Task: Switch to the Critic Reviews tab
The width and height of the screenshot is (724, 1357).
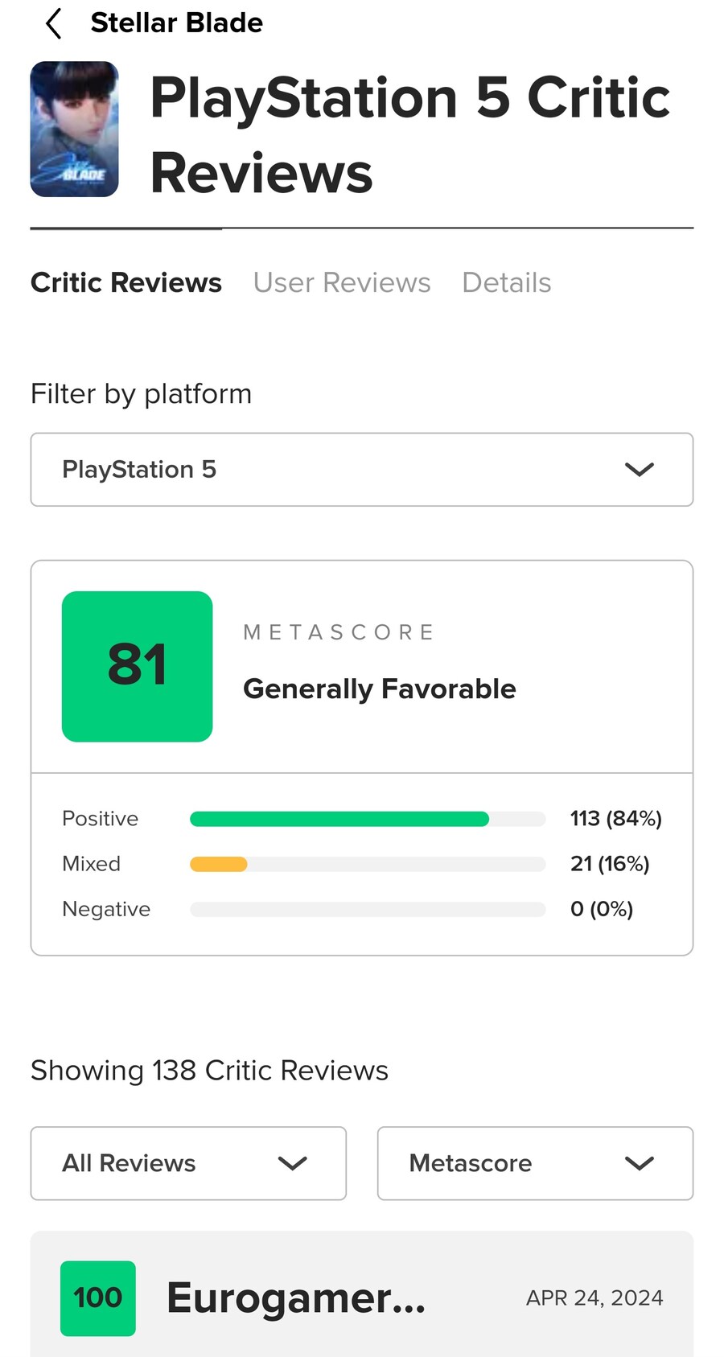Action: point(125,283)
